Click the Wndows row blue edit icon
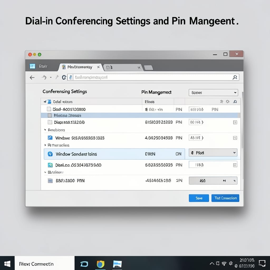Screen dimensions: 270x270 [x=50, y=138]
